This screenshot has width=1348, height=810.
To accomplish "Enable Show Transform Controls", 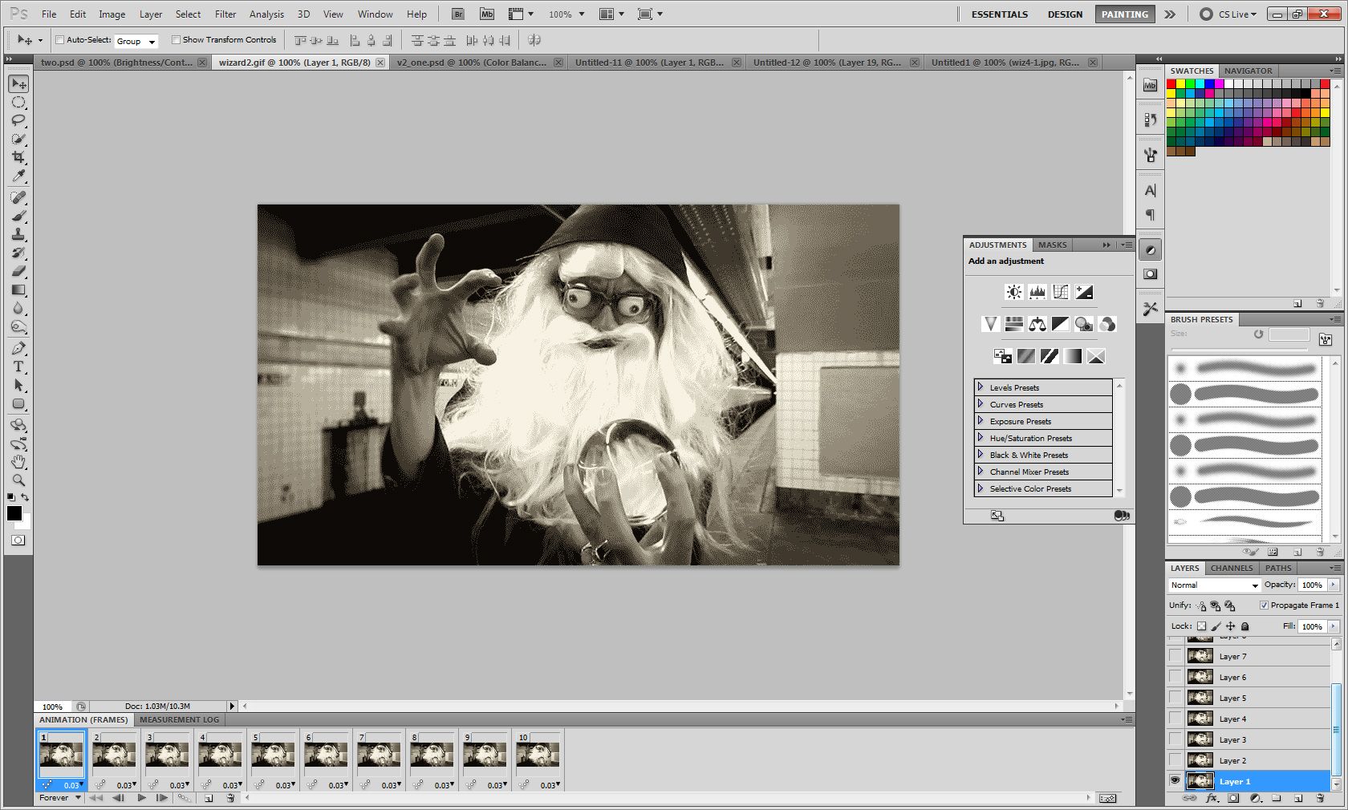I will [x=176, y=40].
